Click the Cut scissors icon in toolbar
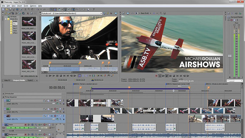245x138 pixels. coord(25,9)
